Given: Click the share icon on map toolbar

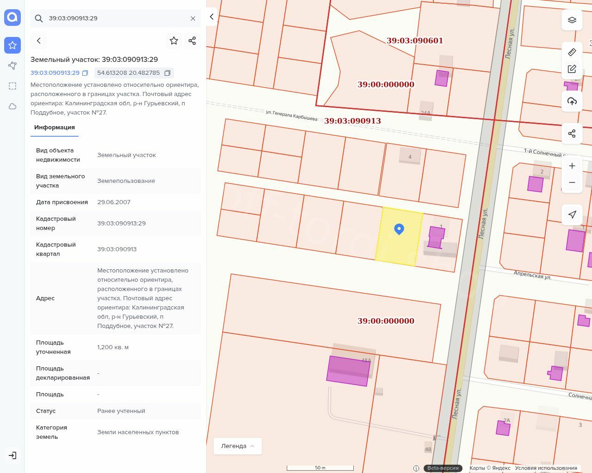Looking at the screenshot, I should 572,133.
